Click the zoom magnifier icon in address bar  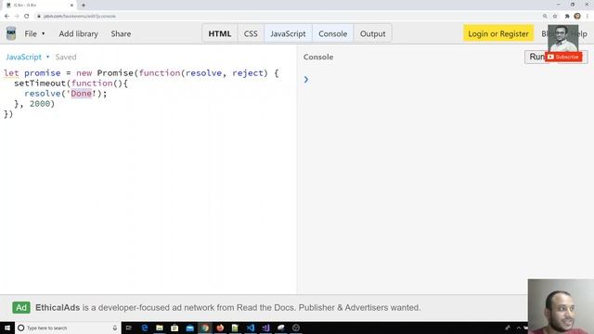545,17
